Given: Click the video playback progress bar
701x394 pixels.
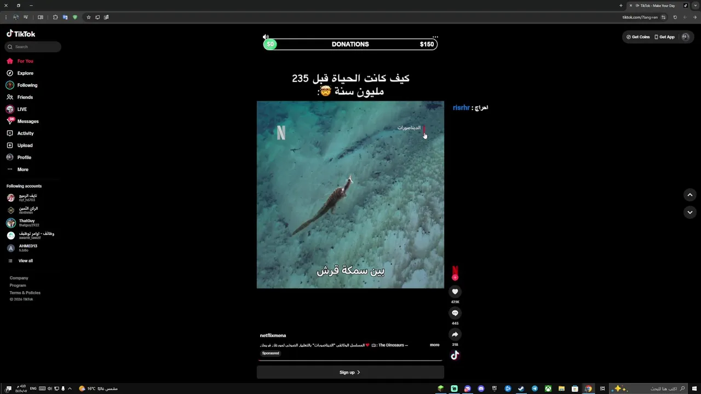Looking at the screenshot, I should tap(350, 361).
